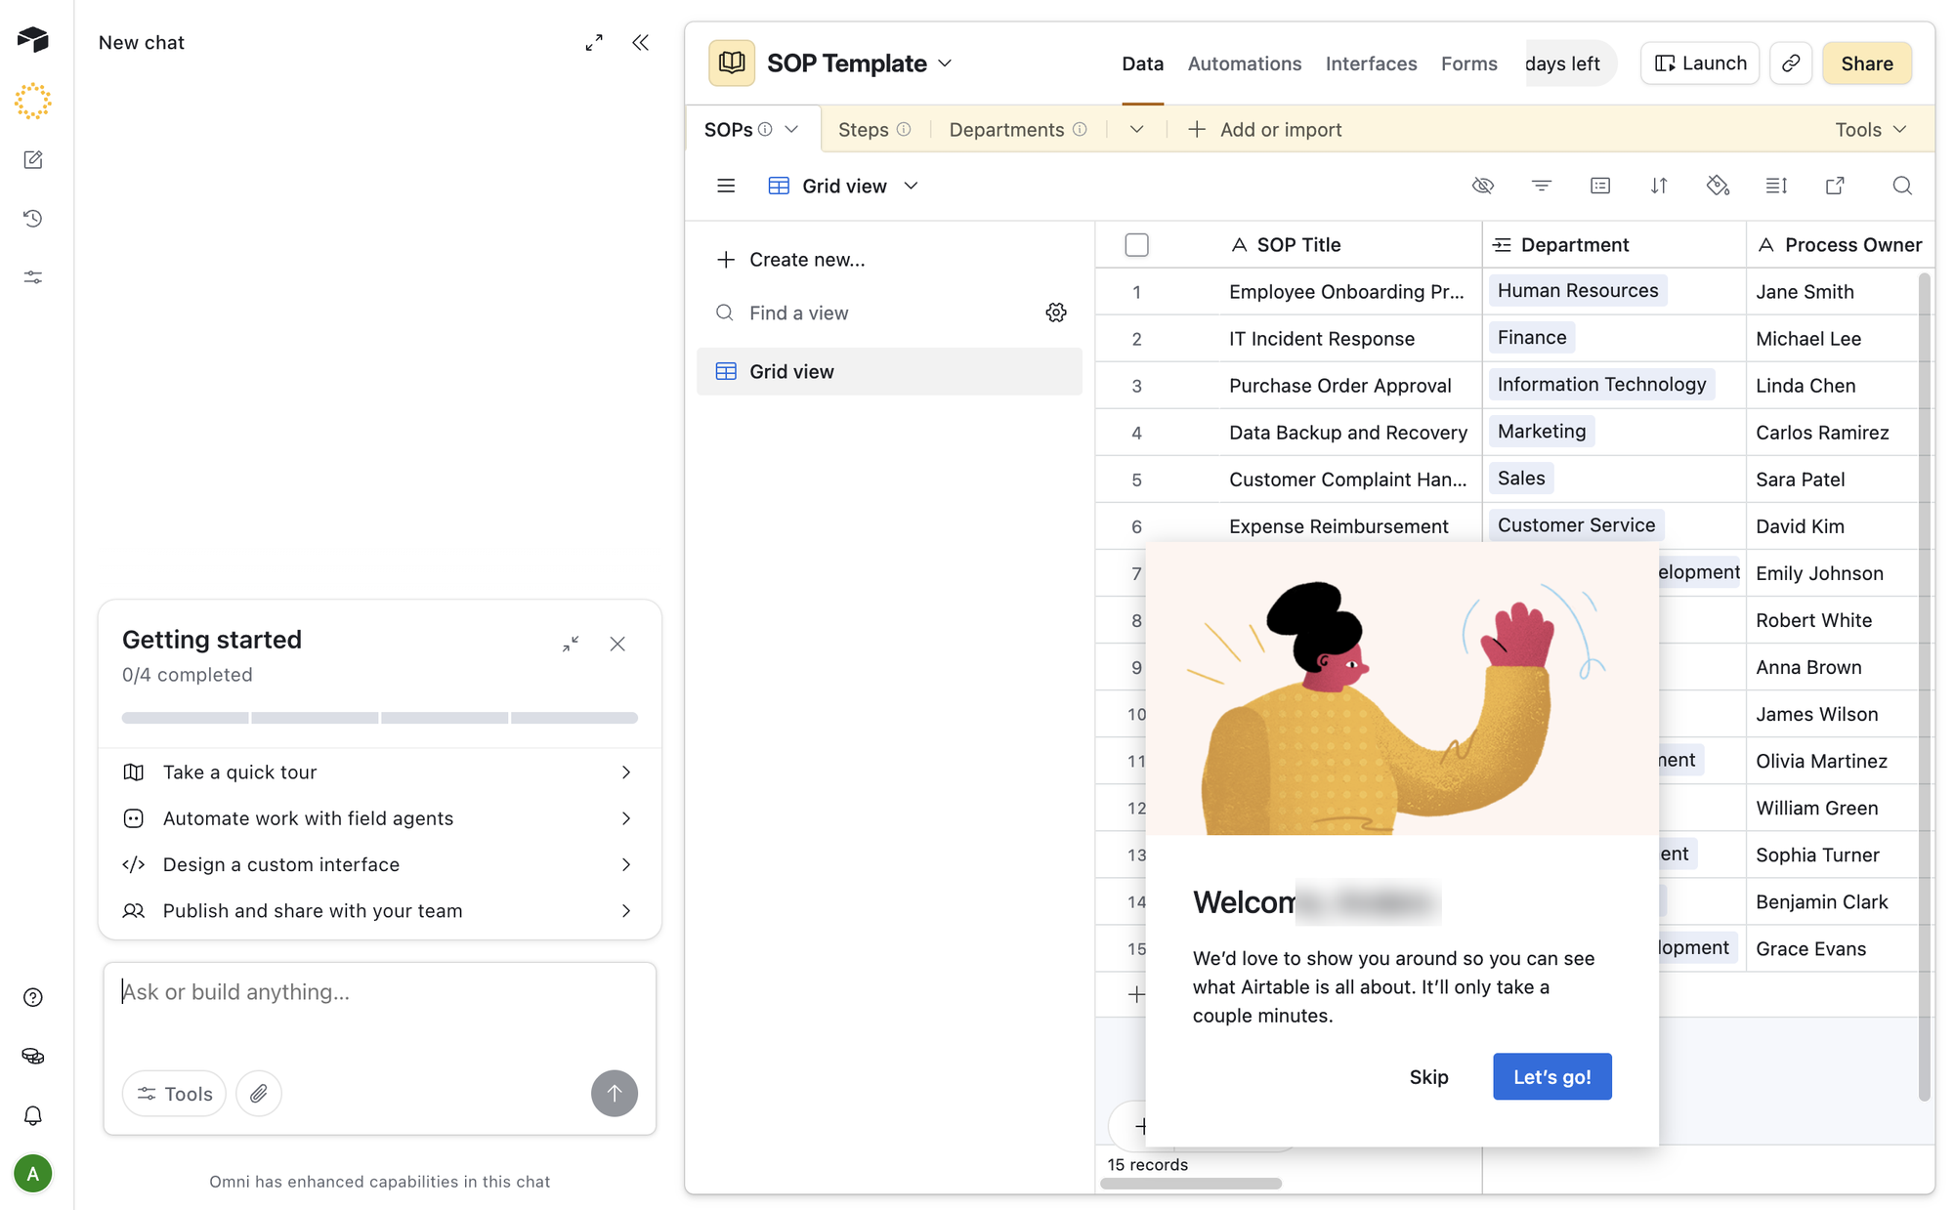Open the Forms tab
This screenshot has height=1210, width=1954.
(x=1468, y=63)
